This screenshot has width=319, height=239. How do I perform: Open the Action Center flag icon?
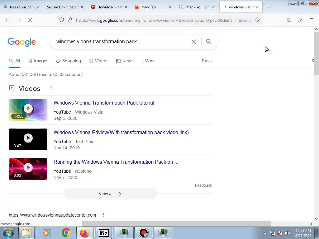(x=280, y=233)
